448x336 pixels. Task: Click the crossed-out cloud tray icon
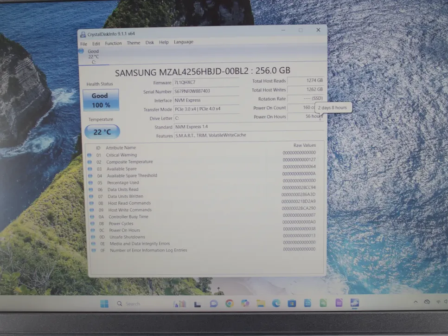[x=427, y=302]
